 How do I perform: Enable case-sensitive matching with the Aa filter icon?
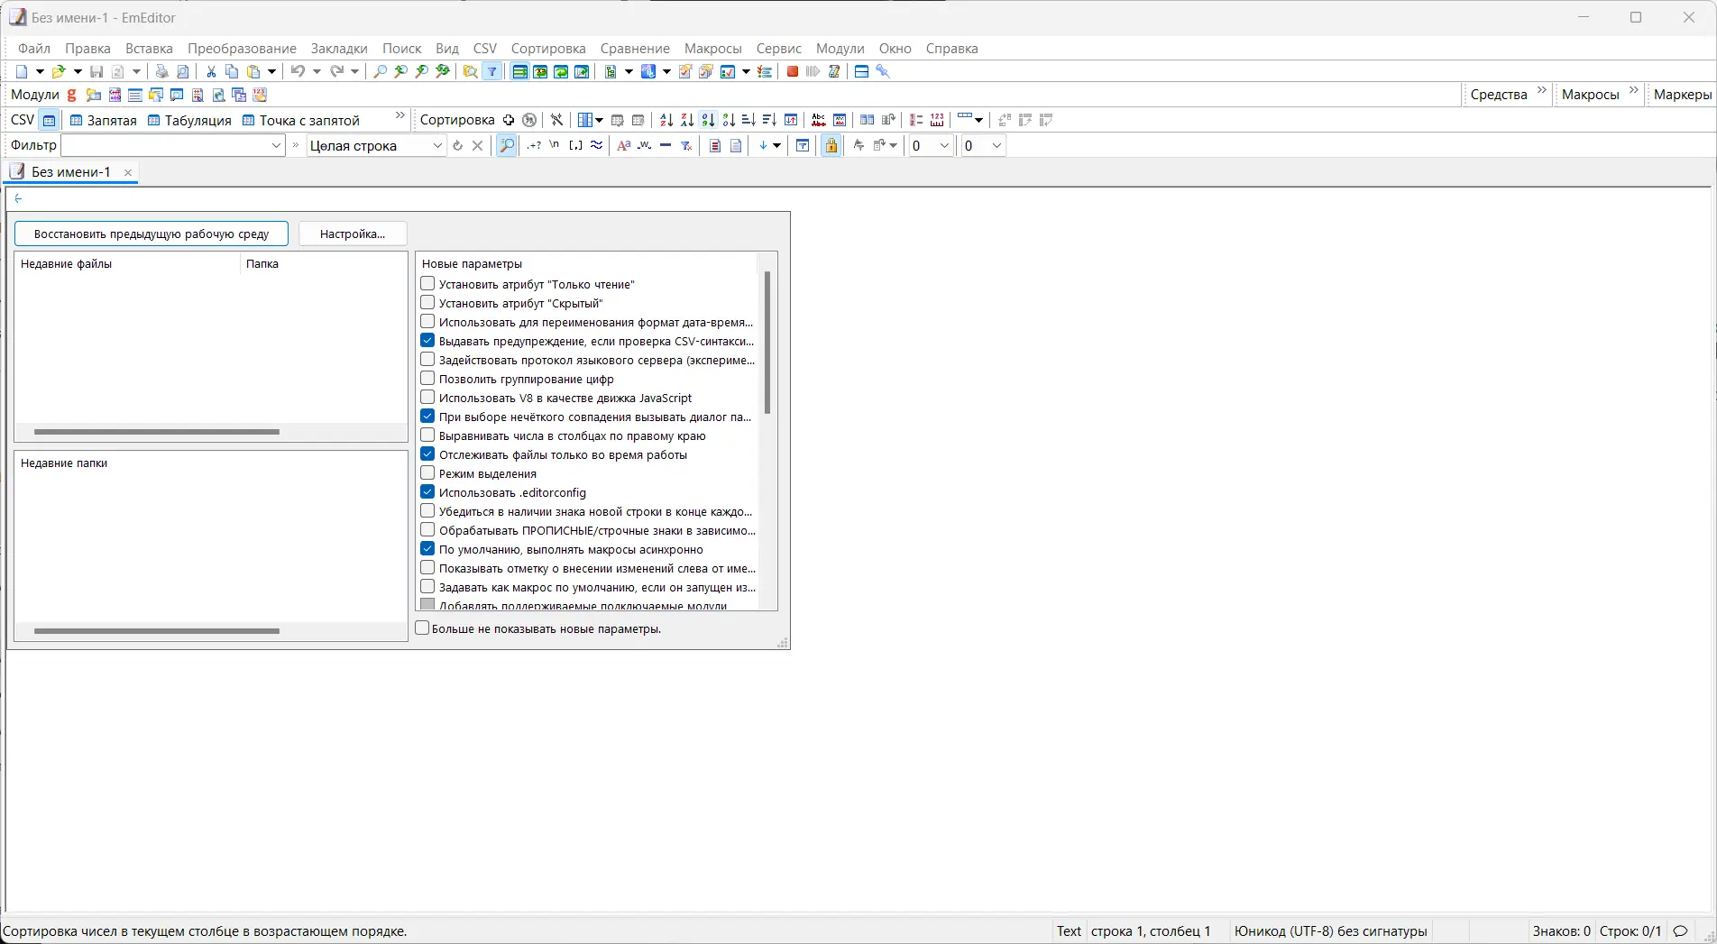(624, 145)
